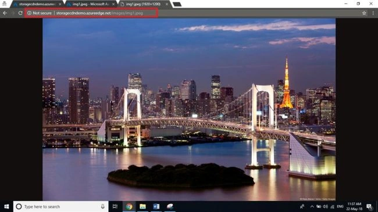The width and height of the screenshot is (378, 212).
Task: Open Task View on the taskbar
Action: (x=115, y=206)
